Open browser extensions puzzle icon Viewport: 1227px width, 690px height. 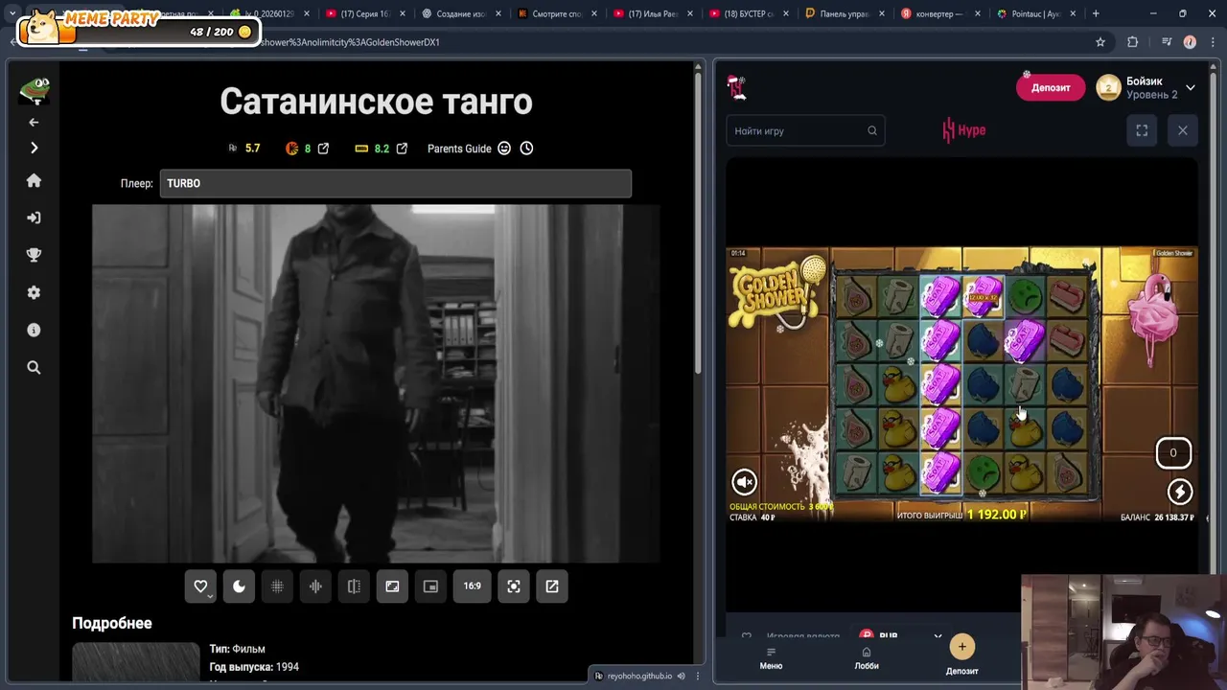click(x=1132, y=42)
